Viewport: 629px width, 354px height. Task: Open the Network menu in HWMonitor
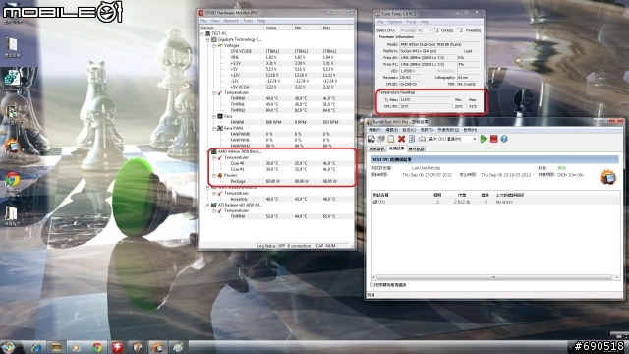[x=231, y=21]
